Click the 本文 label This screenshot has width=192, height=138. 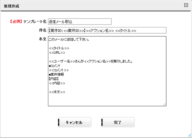coord(43,39)
